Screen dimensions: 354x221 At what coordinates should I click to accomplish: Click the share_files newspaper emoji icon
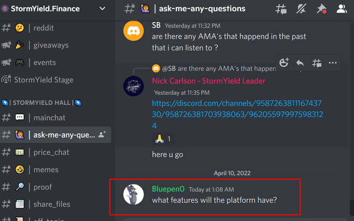tap(20, 204)
